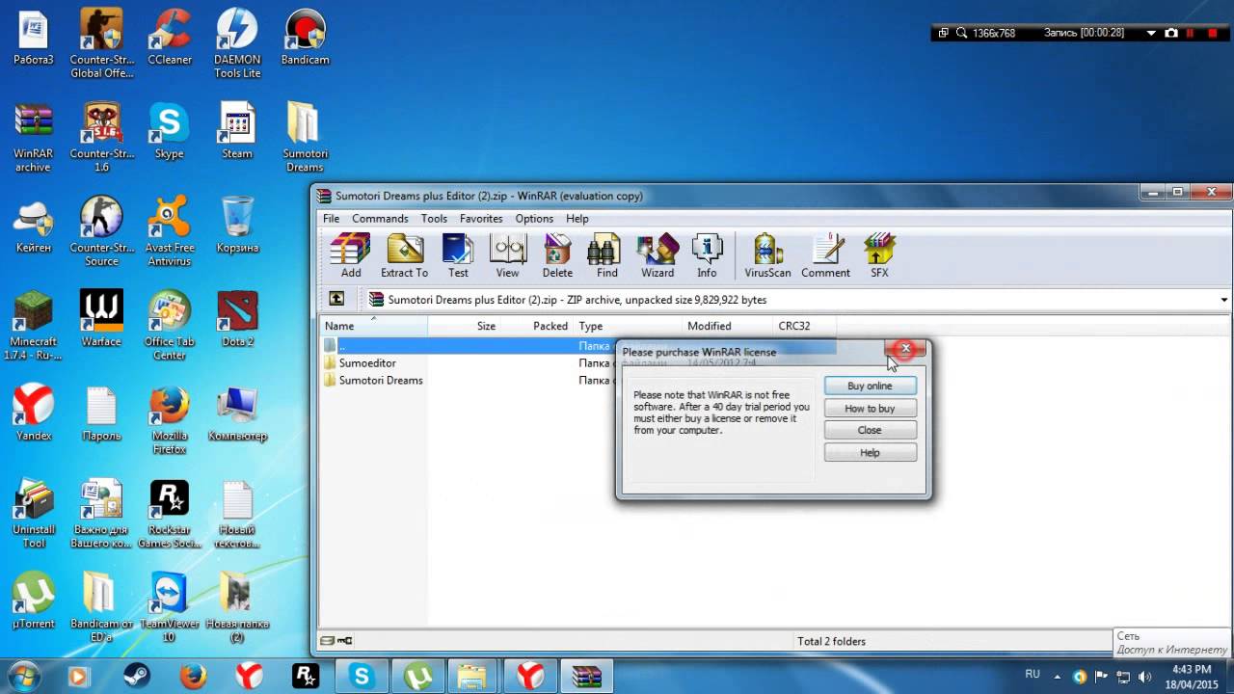Open Avast Free Antivirus desktop icon
Screen dimensions: 1234x694
(x=170, y=231)
